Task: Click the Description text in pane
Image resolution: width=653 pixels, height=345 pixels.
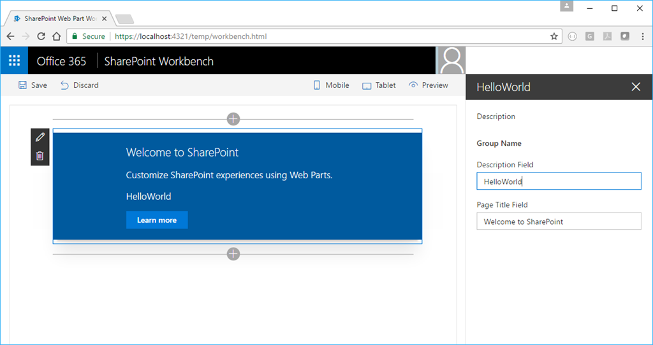Action: tap(496, 116)
